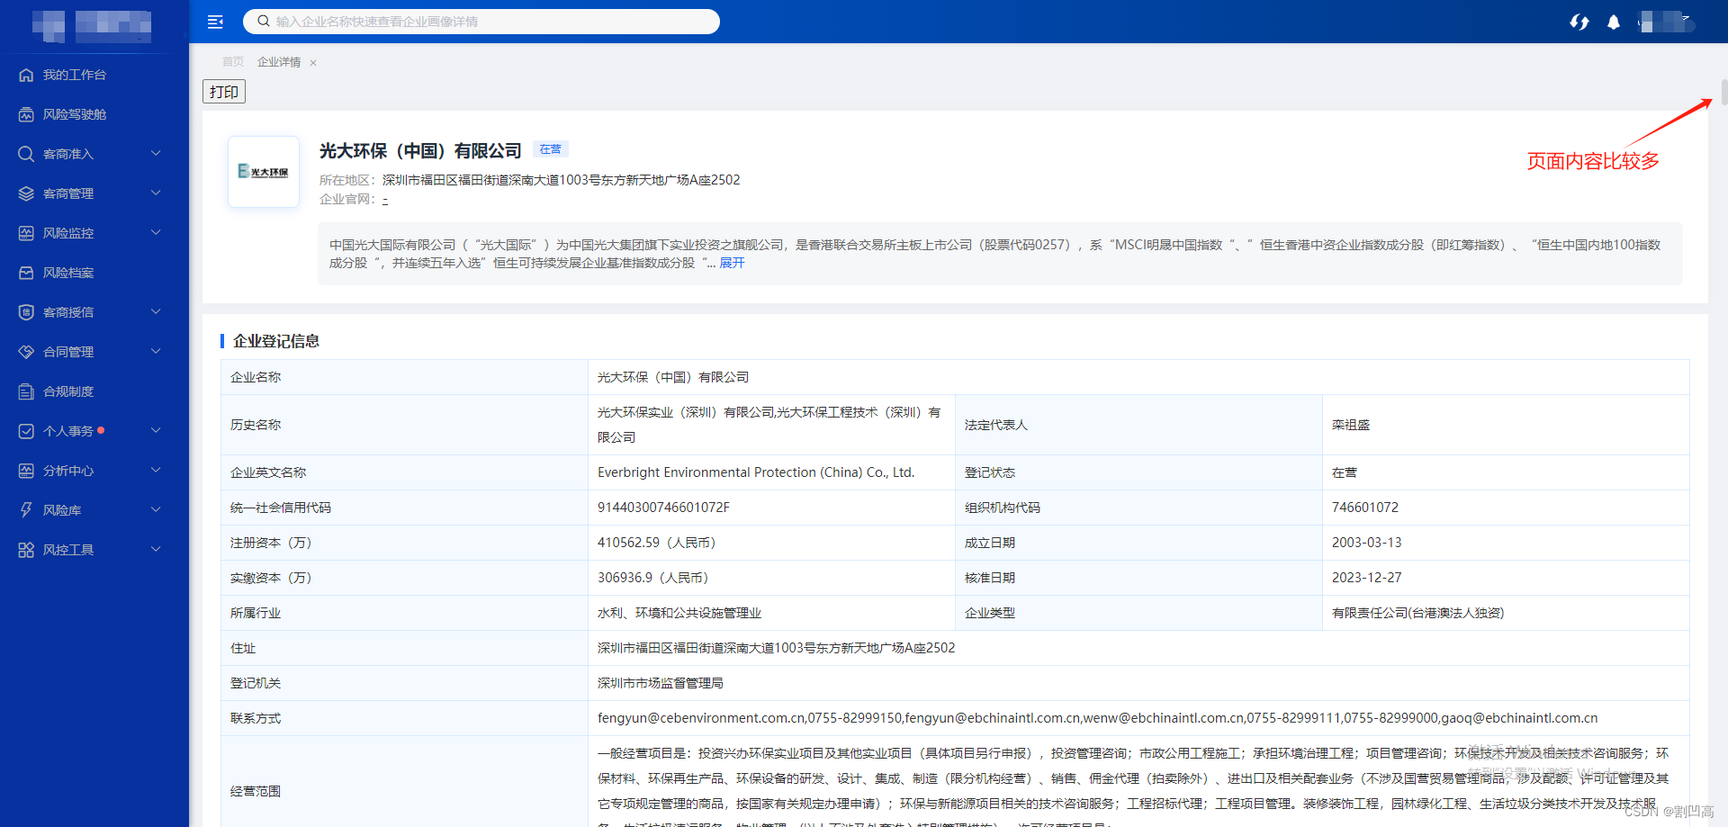
Task: Click the company website link dash
Action: (385, 200)
